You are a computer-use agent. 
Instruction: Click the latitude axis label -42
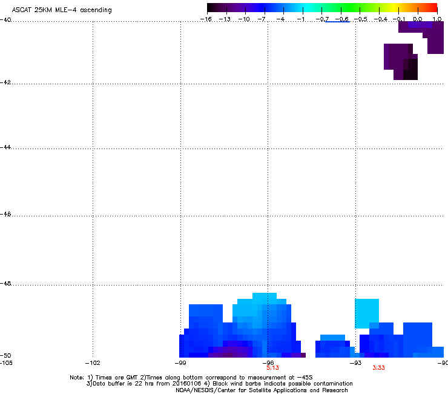pyautogui.click(x=5, y=82)
